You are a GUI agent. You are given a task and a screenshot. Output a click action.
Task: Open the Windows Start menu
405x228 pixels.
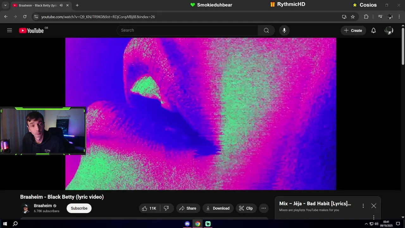point(5,224)
